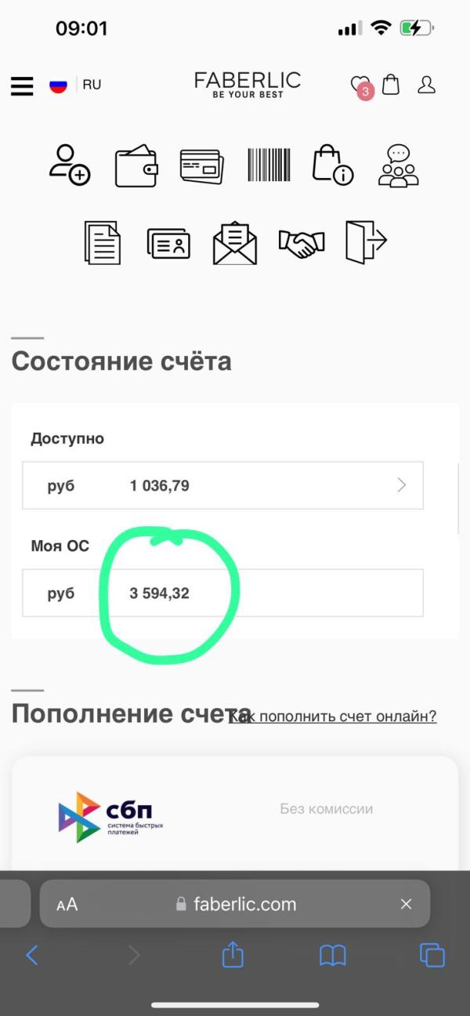Open the wishlist heart icon
Image resolution: width=470 pixels, height=1016 pixels.
(360, 85)
